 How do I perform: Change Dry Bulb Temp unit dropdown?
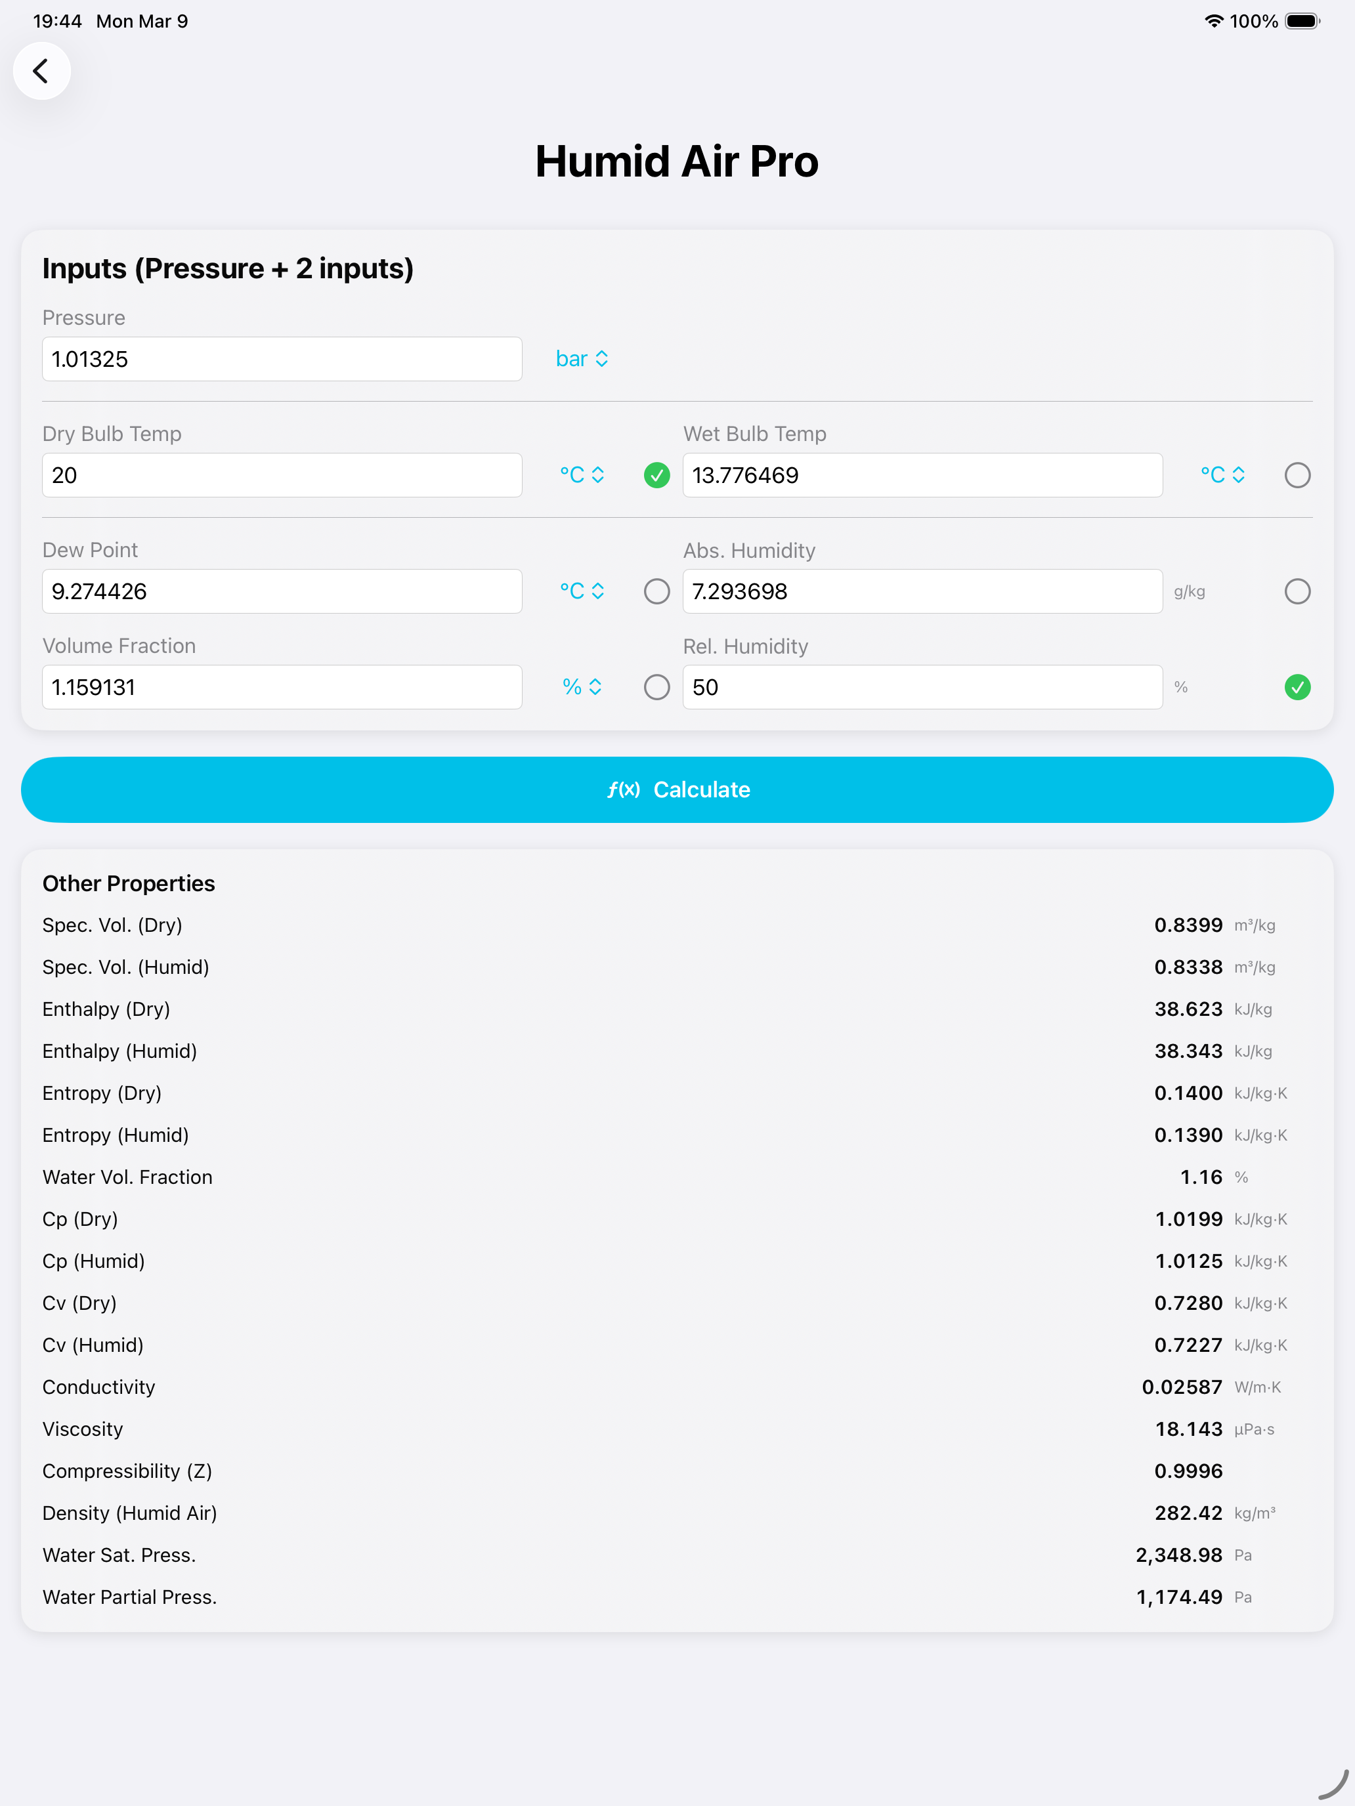(x=582, y=475)
